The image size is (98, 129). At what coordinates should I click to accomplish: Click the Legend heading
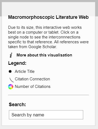(17, 63)
